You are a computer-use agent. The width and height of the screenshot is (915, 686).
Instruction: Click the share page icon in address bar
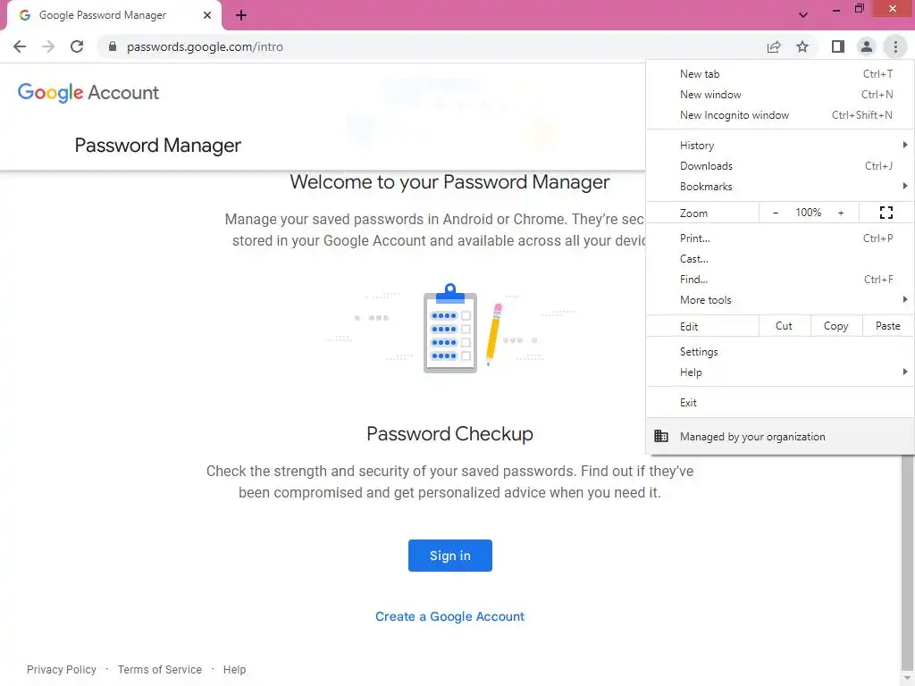[x=774, y=46]
